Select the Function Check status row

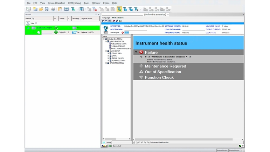pos(188,77)
